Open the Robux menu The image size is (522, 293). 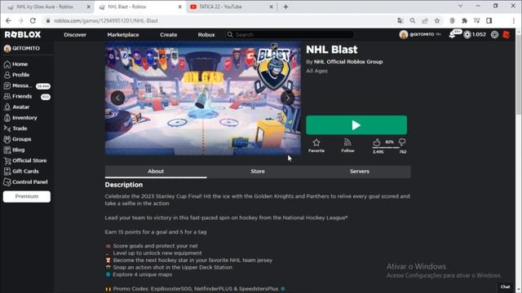(206, 34)
